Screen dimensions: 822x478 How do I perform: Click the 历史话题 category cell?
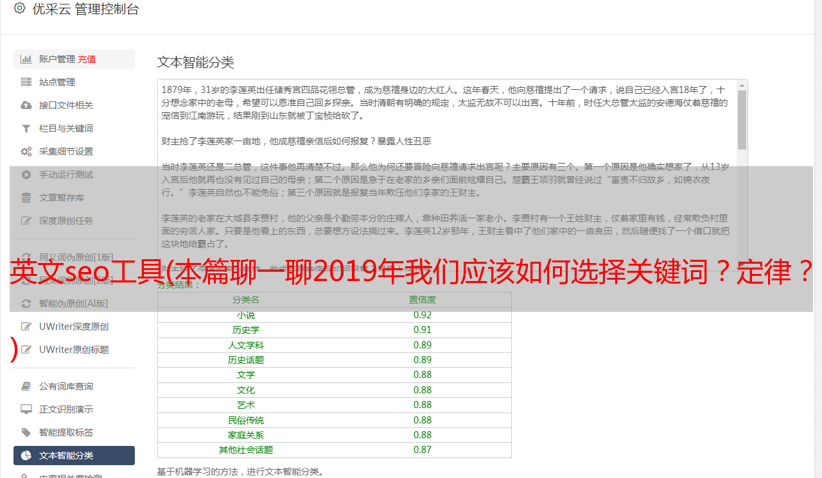click(246, 360)
